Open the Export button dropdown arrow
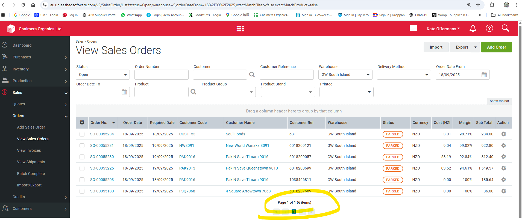The width and height of the screenshot is (522, 220). 475,47
